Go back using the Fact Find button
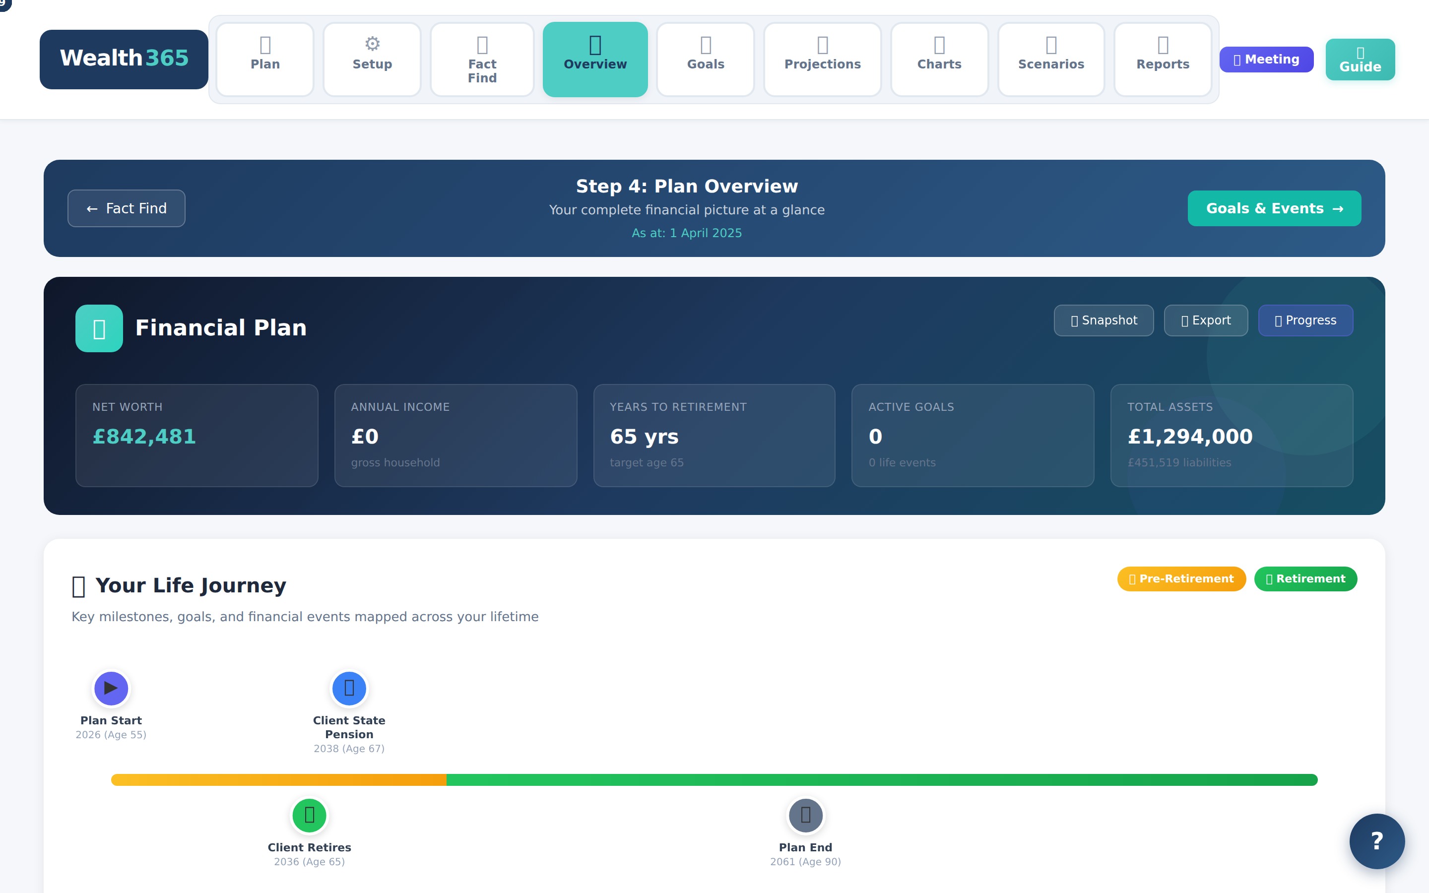Viewport: 1429px width, 893px height. pyautogui.click(x=126, y=208)
